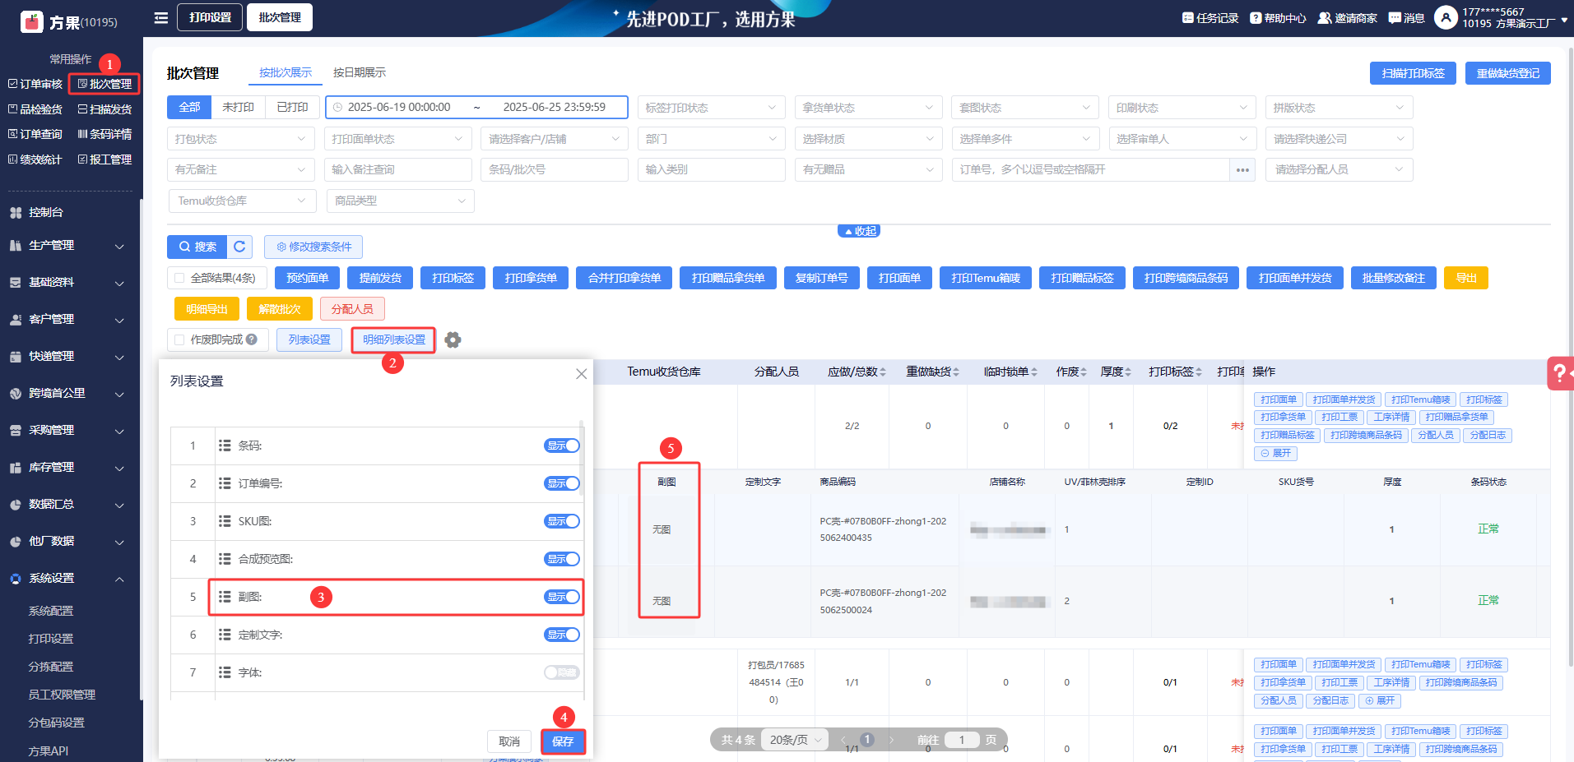The image size is (1574, 762).
Task: Click the drag handle icon for 字体 row
Action: [x=225, y=672]
